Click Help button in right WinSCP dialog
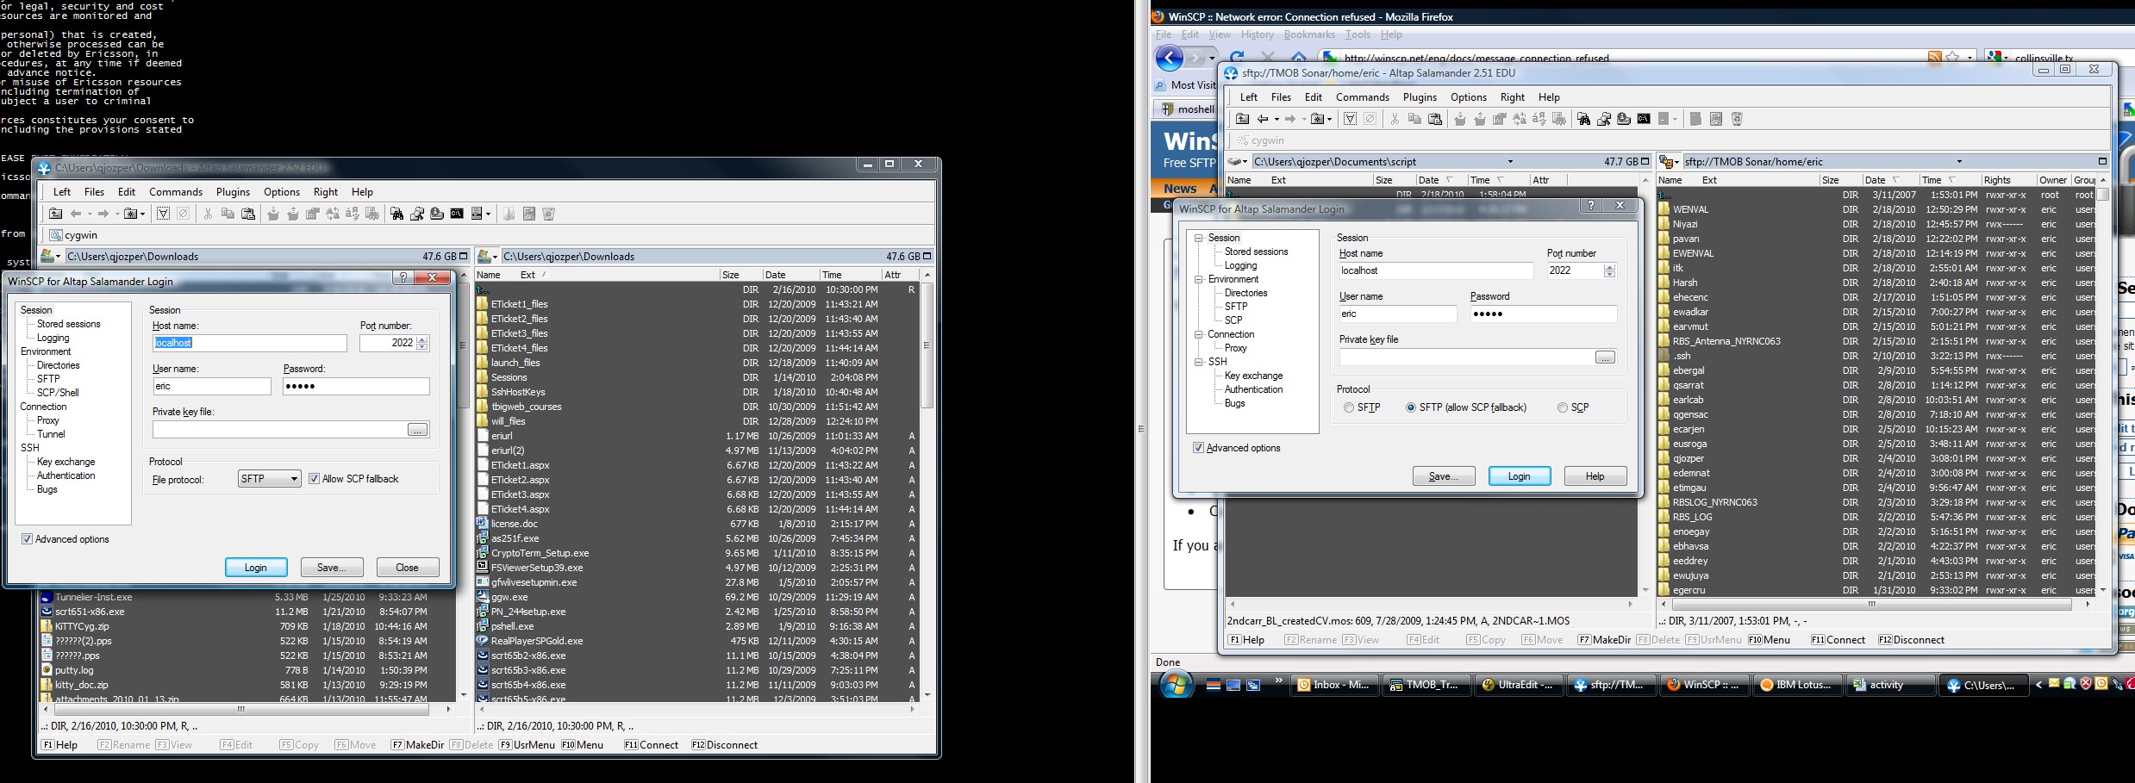 tap(1595, 476)
